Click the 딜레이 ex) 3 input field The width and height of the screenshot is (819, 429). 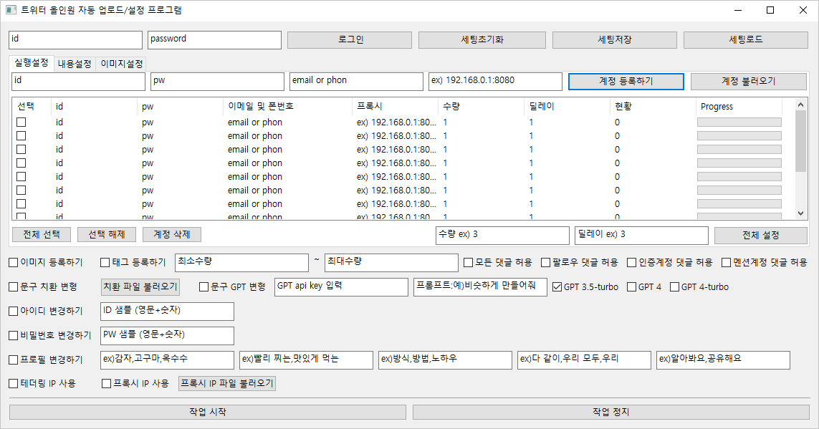[641, 236]
